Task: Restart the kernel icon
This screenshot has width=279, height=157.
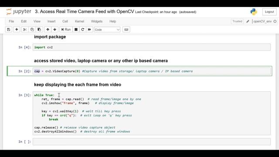Action: coord(82,30)
